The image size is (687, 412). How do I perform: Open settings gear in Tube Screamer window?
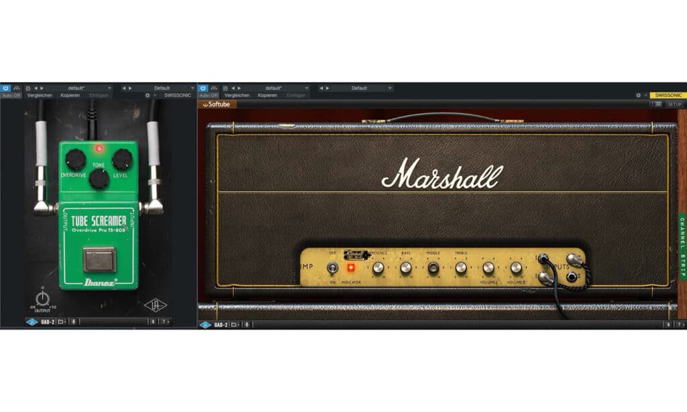[148, 95]
